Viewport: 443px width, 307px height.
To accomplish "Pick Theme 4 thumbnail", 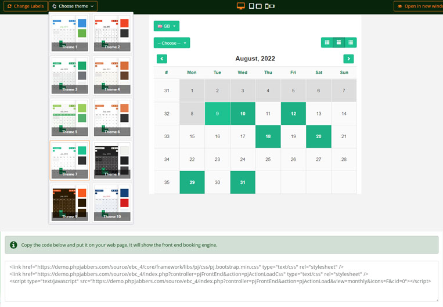I will click(112, 75).
